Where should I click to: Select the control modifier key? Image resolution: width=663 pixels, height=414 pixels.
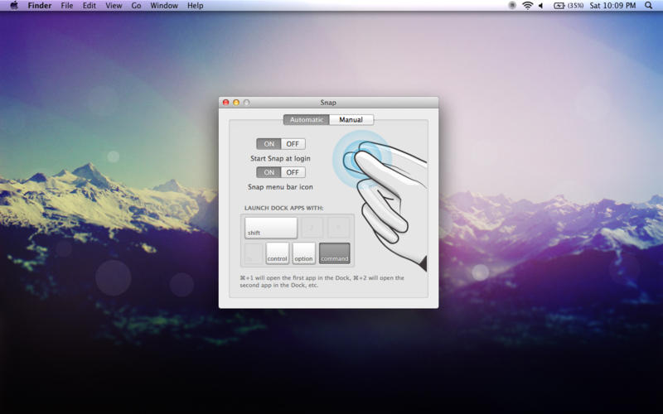(278, 253)
